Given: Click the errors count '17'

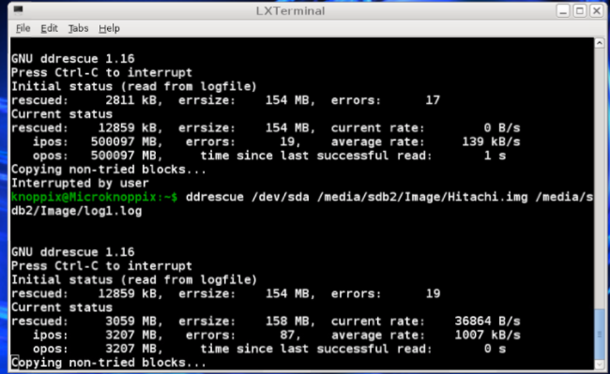Looking at the screenshot, I should (x=433, y=100).
